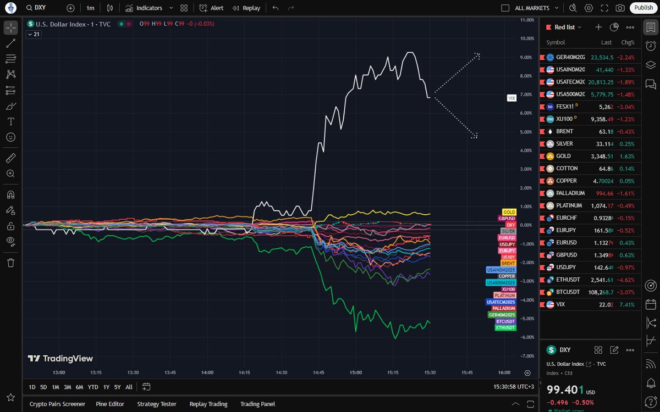Add symbol to the Red list
660x412 pixels.
click(599, 27)
